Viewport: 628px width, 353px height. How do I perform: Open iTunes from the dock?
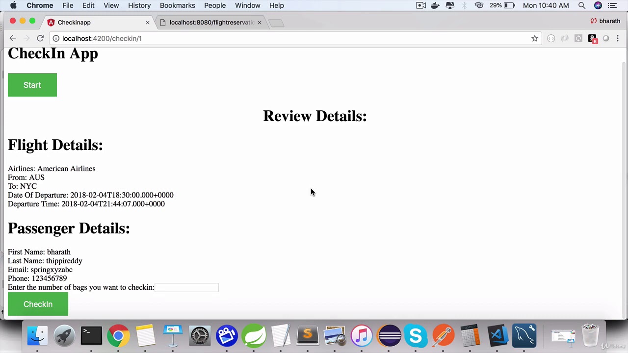coord(362,336)
